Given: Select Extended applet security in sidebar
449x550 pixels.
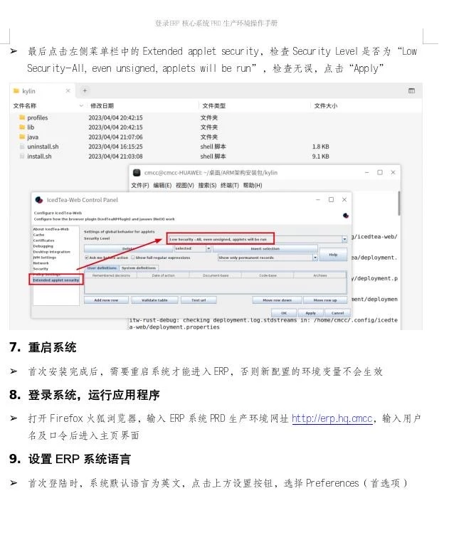Looking at the screenshot, I should click(56, 280).
